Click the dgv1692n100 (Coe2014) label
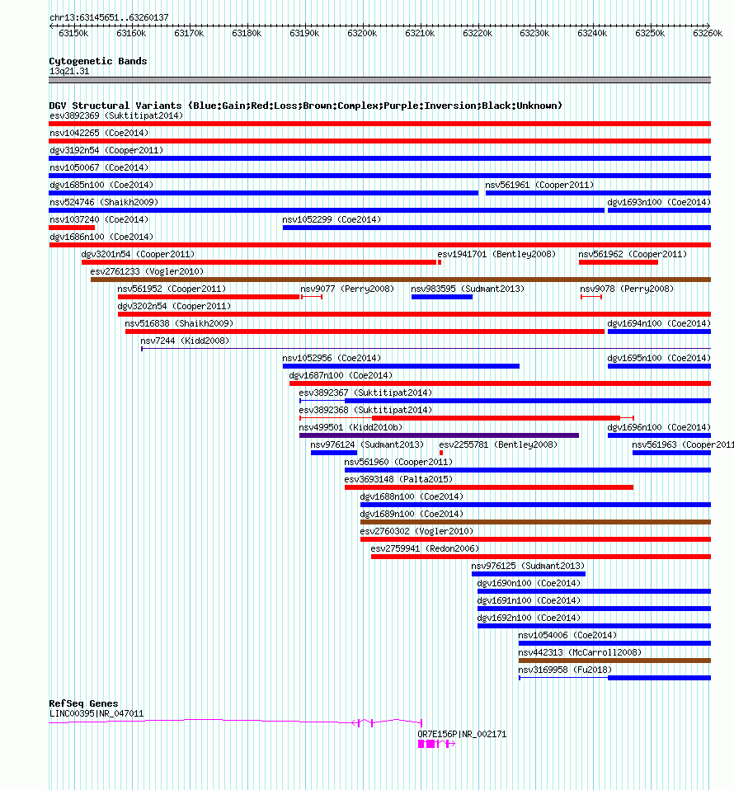 (x=529, y=618)
